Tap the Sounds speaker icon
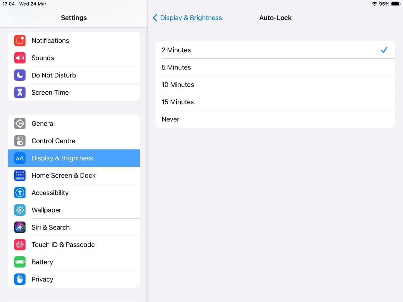The height and width of the screenshot is (302, 403). click(x=20, y=58)
